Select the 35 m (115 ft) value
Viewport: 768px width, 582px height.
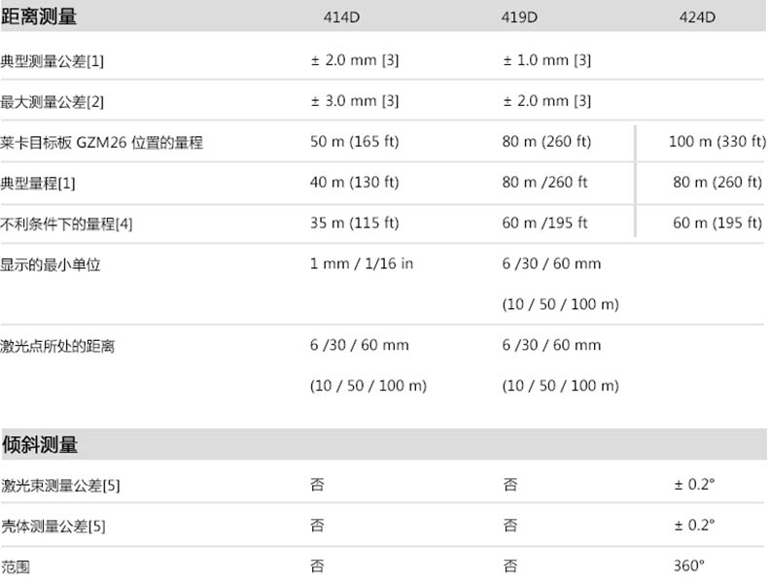354,223
